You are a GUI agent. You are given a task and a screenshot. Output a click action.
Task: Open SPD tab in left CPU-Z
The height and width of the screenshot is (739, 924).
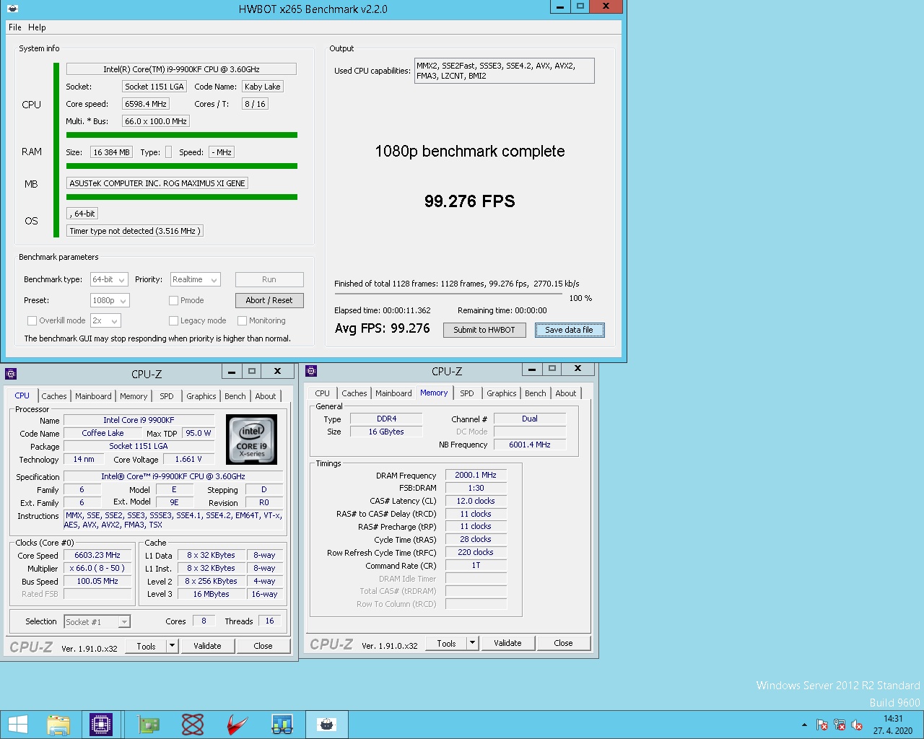pos(167,396)
